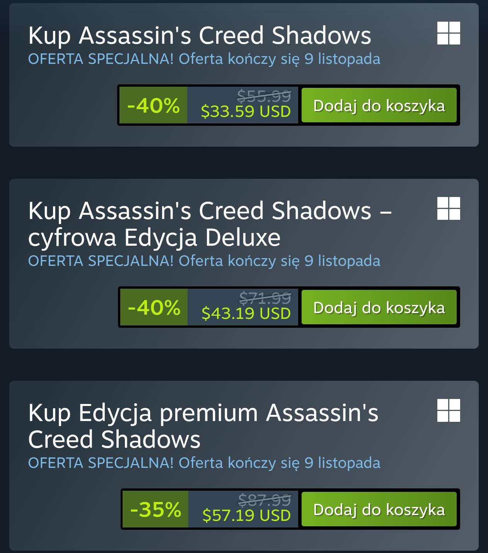The image size is (488, 553).
Task: Add the Deluxe edition to cart
Action: 379,307
